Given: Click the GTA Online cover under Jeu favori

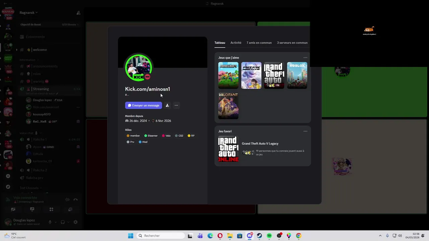Looking at the screenshot, I should (228, 149).
